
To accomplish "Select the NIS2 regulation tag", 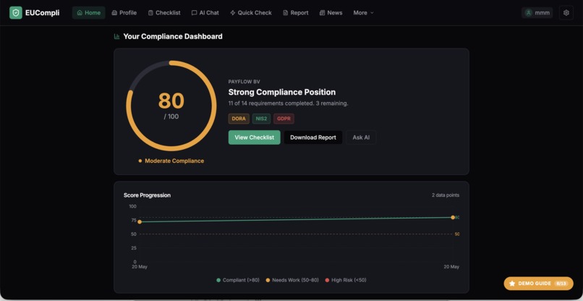I will pos(261,119).
